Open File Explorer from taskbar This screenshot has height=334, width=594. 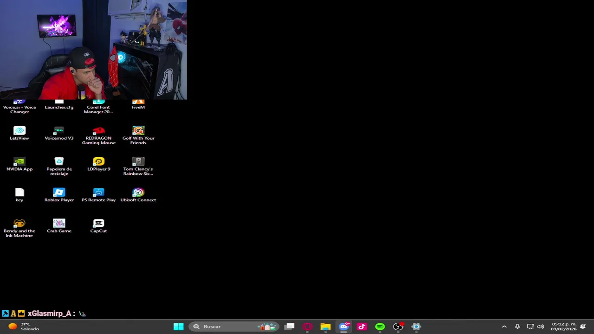coord(325,327)
